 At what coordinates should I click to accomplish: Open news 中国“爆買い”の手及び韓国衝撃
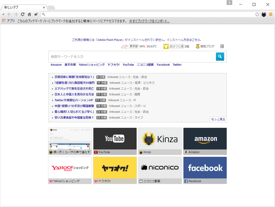(74, 106)
